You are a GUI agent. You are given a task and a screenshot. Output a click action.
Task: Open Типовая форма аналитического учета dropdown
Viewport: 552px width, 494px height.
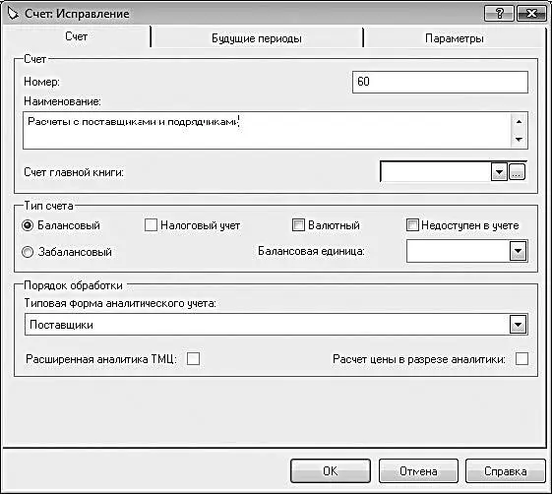pyautogui.click(x=519, y=325)
